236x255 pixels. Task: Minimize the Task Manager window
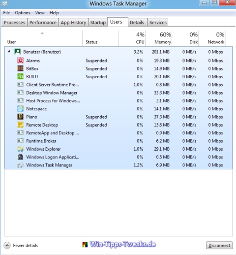pos(205,2)
